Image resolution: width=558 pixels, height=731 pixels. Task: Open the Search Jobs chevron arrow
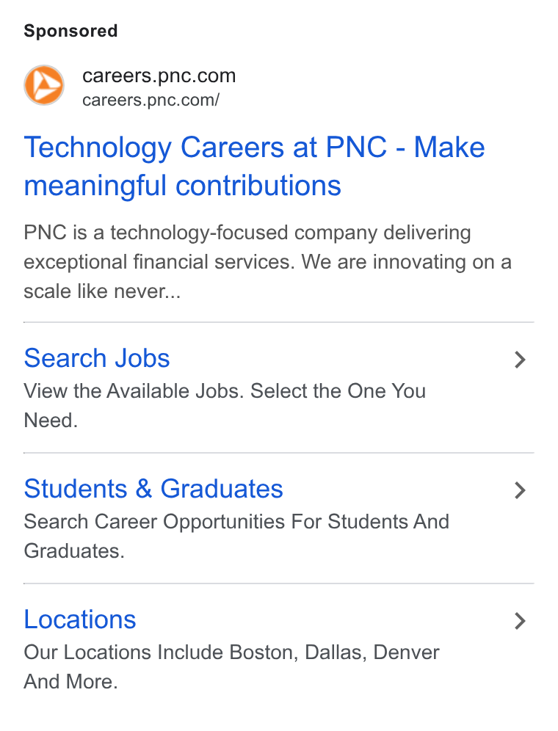click(x=520, y=360)
